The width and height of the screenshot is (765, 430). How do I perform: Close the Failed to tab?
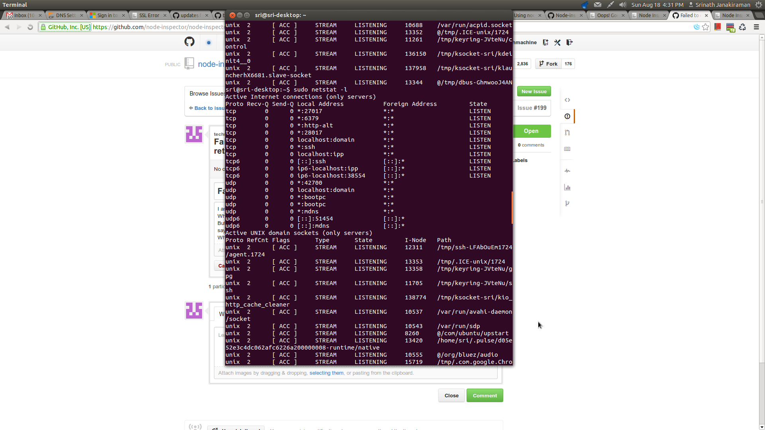tap(706, 15)
